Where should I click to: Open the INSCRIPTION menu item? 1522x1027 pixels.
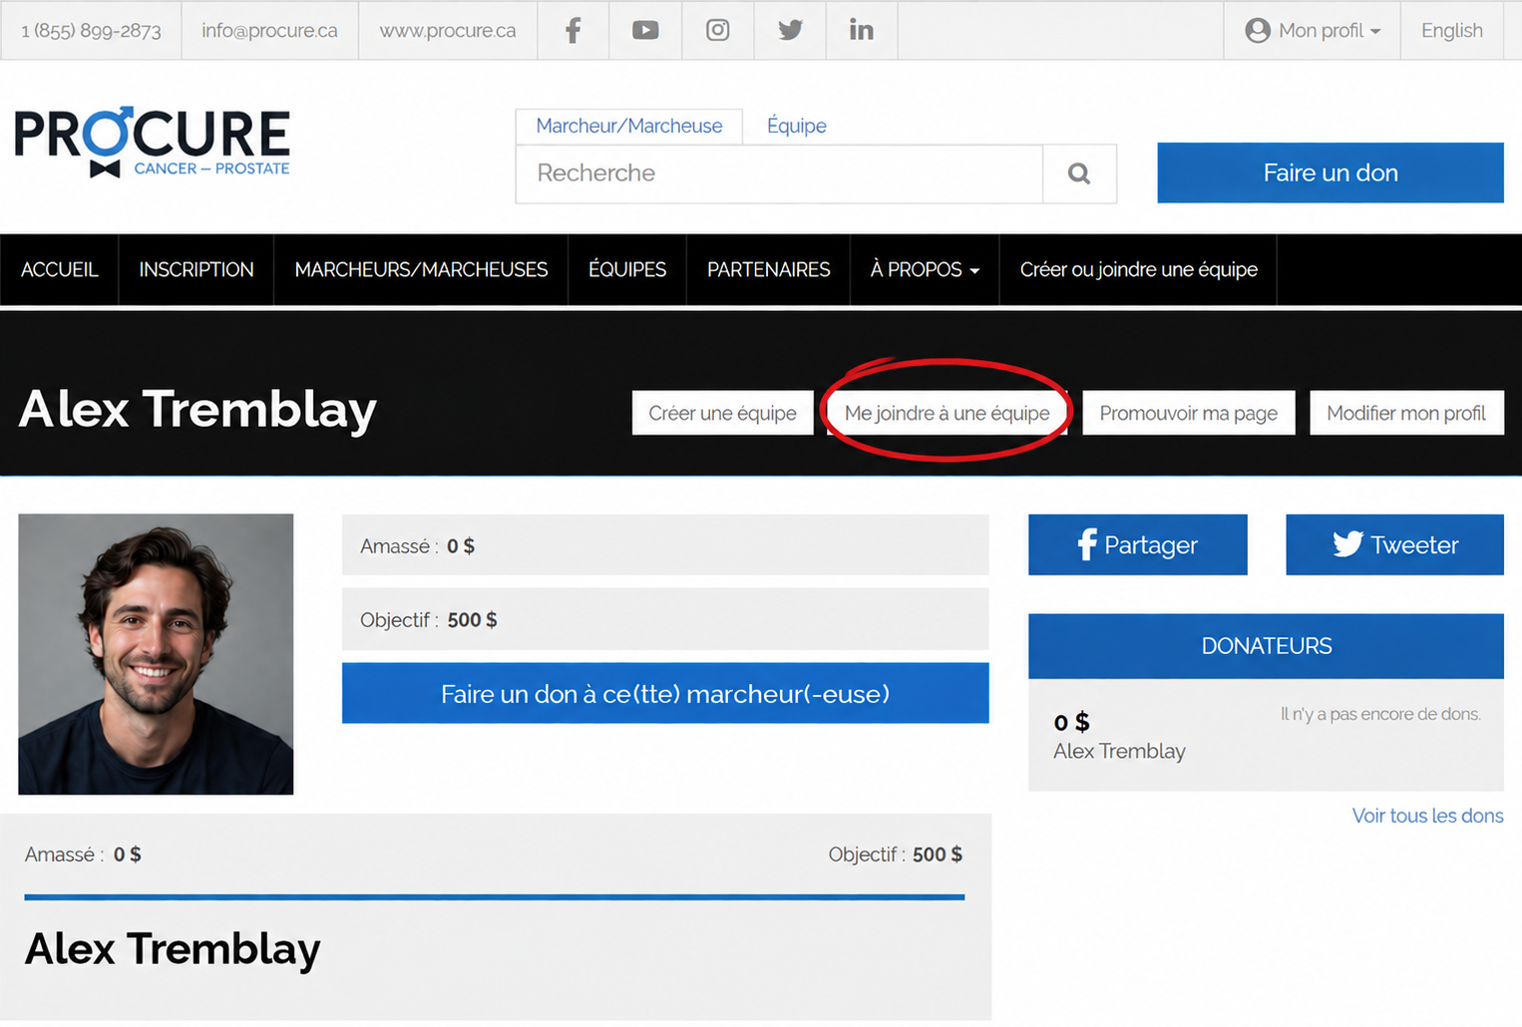click(x=196, y=269)
